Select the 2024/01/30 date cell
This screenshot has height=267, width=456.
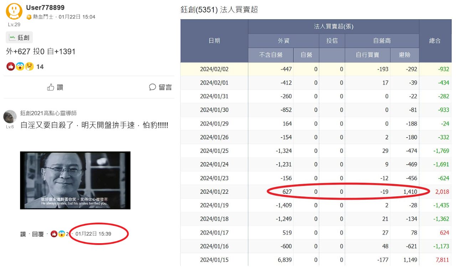pyautogui.click(x=214, y=110)
